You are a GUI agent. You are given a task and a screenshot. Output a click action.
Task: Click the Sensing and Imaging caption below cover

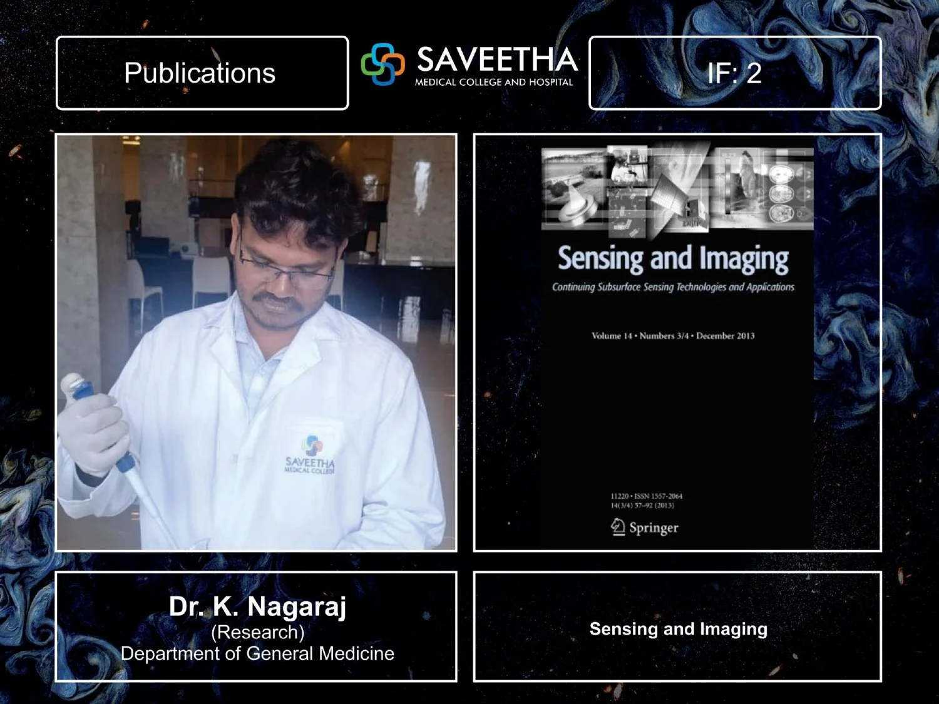click(x=678, y=629)
